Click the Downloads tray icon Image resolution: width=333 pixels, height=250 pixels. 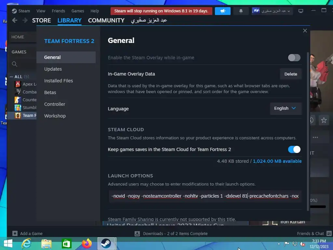[x=137, y=233]
